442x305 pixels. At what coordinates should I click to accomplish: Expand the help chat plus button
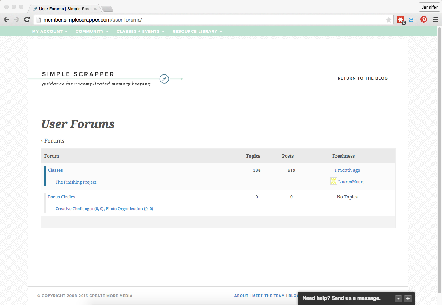pos(408,298)
